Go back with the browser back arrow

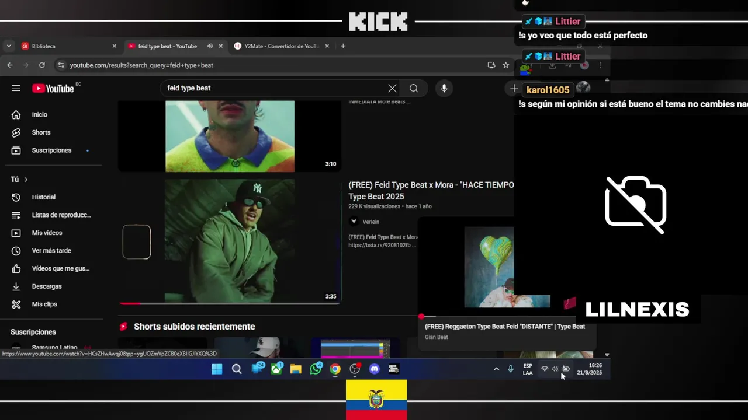(x=10, y=65)
